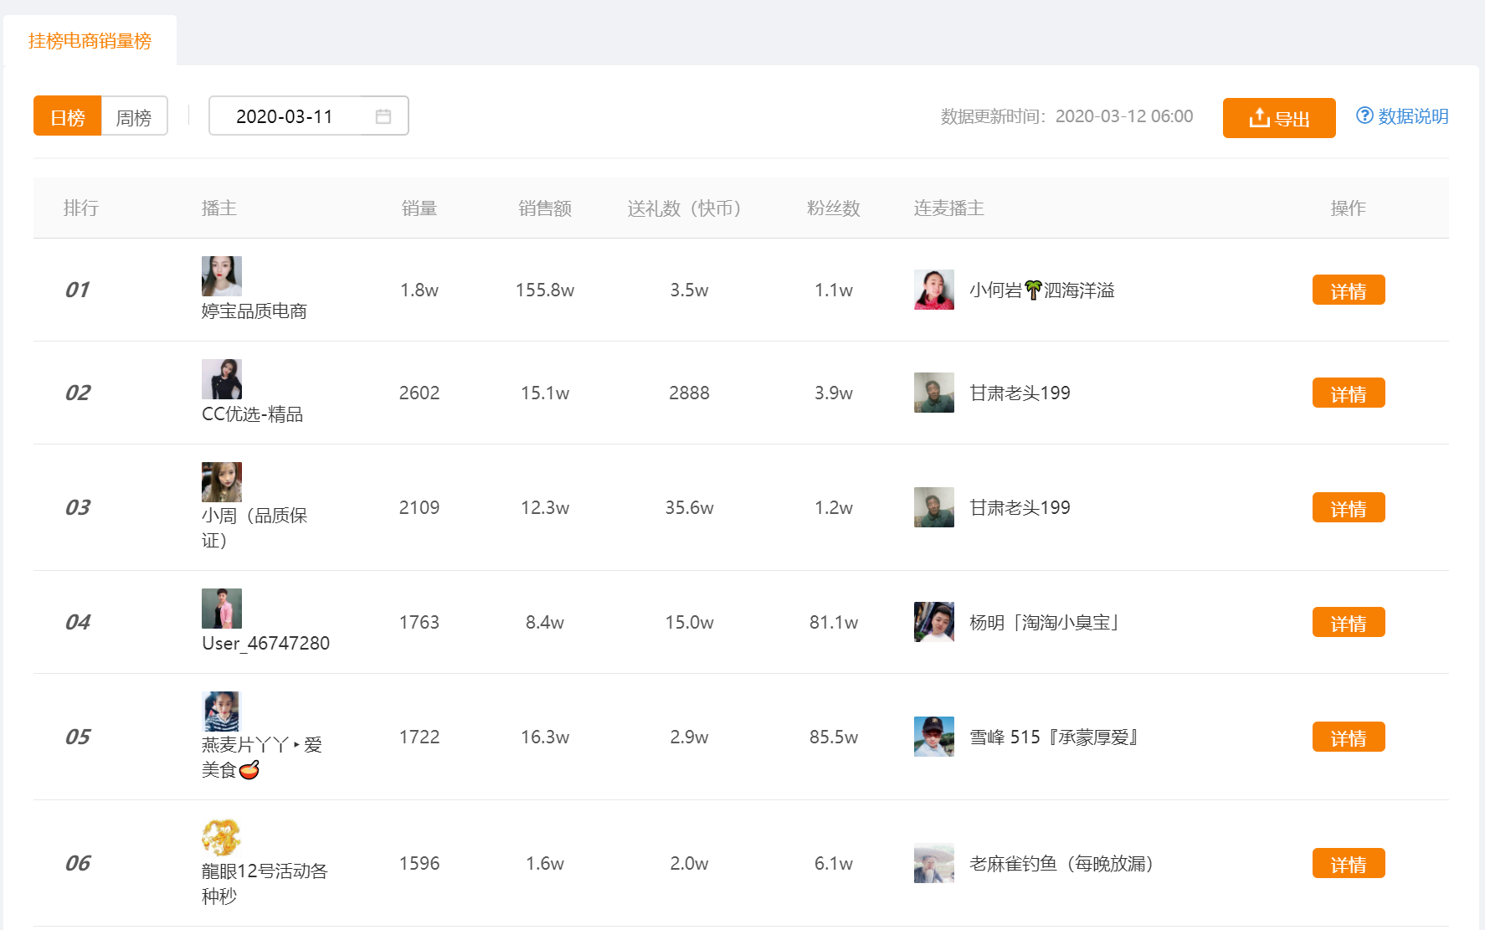1485x930 pixels.
Task: Select the 挂榜电商销量榜 tab
Action: click(90, 41)
